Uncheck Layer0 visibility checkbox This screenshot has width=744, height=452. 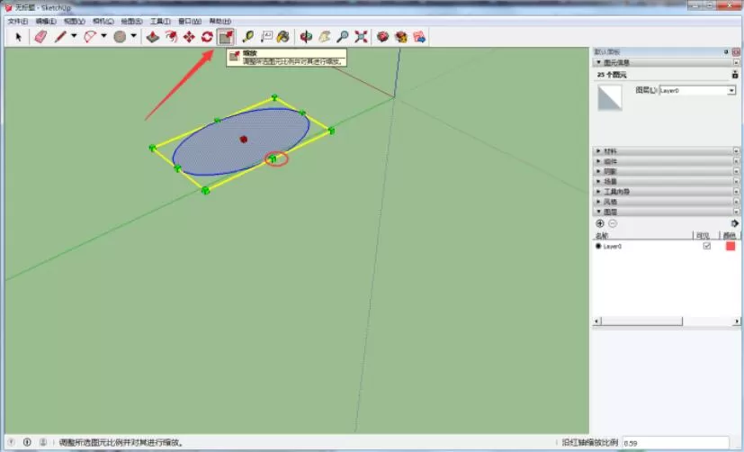[x=707, y=246]
